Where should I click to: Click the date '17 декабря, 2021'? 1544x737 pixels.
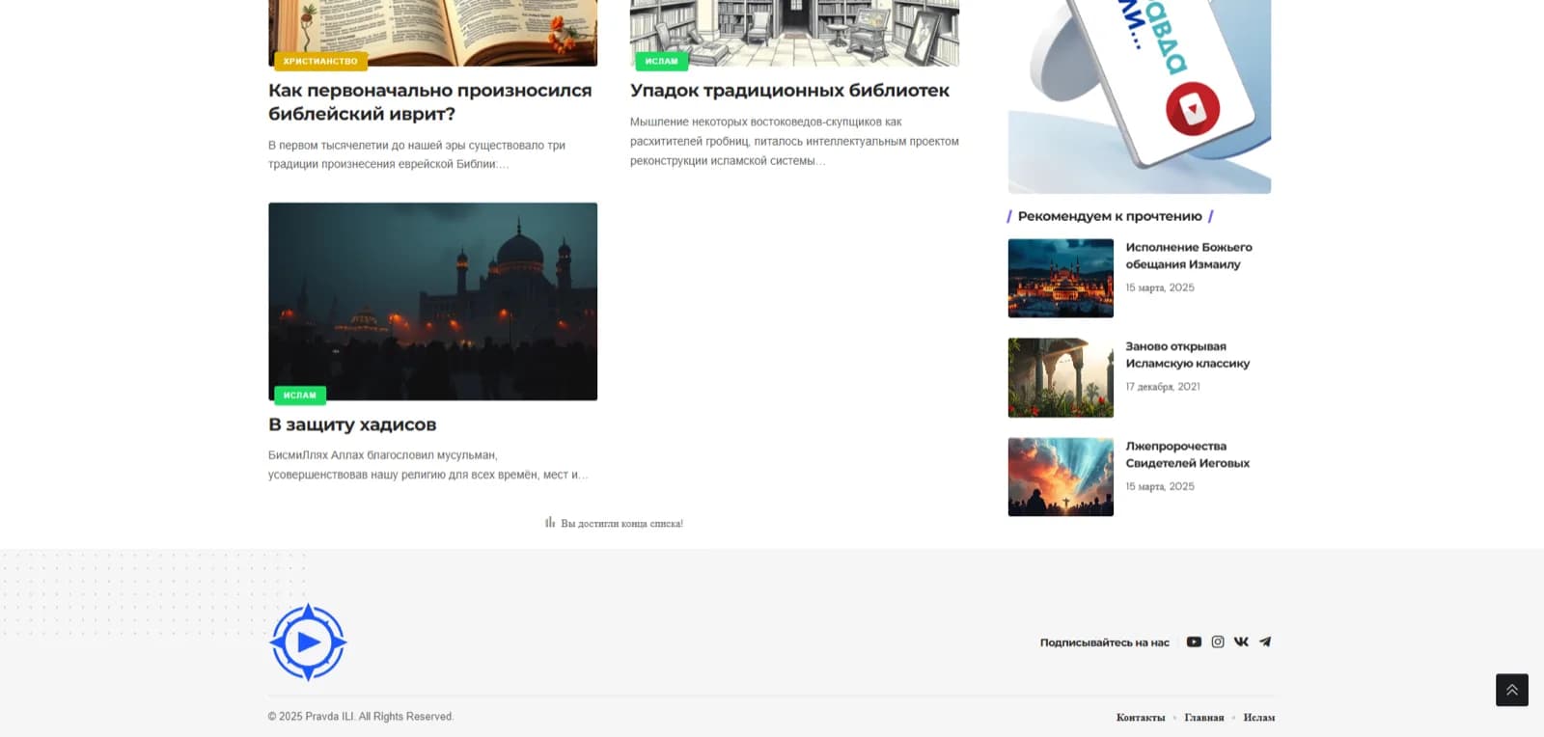pos(1163,387)
